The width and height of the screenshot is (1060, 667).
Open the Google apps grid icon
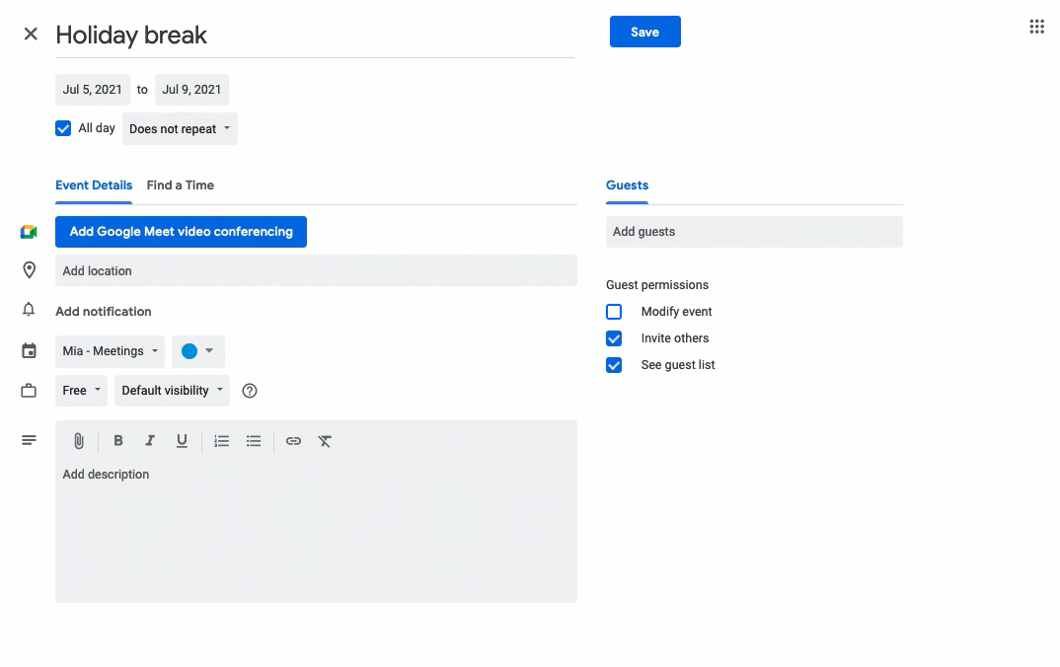[x=1036, y=27]
